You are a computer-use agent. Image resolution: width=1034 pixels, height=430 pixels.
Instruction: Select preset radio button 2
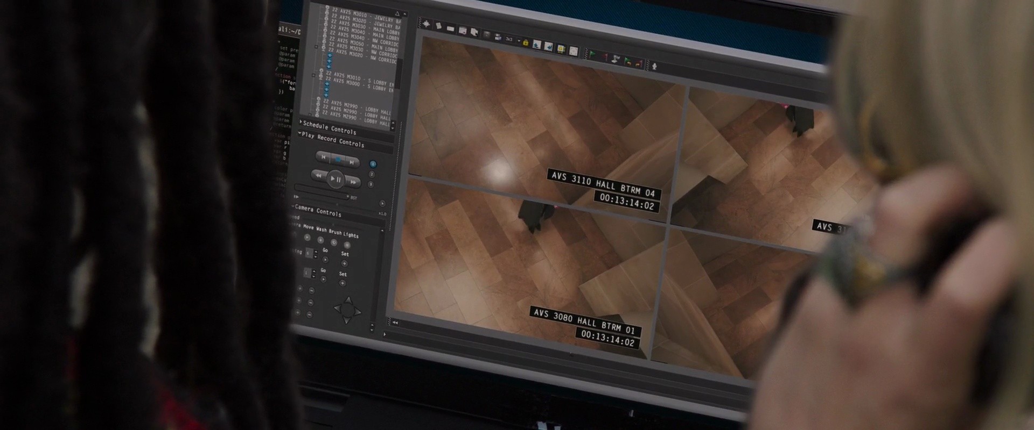[372, 174]
